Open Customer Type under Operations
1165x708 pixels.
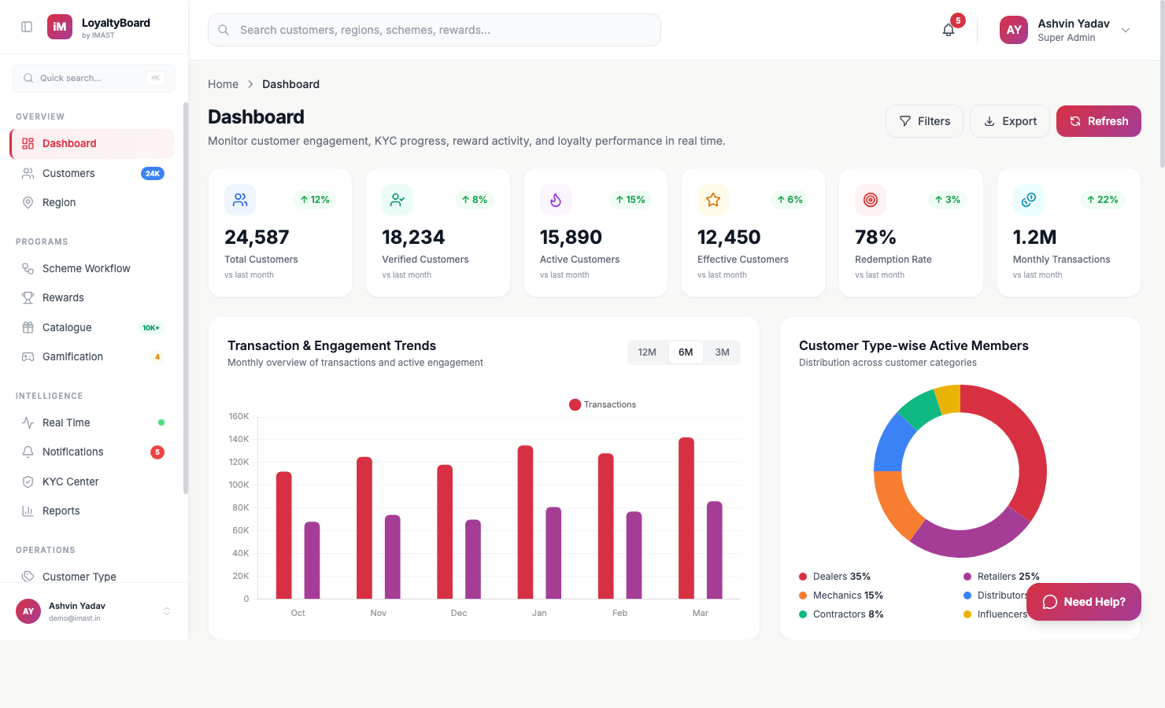point(79,577)
